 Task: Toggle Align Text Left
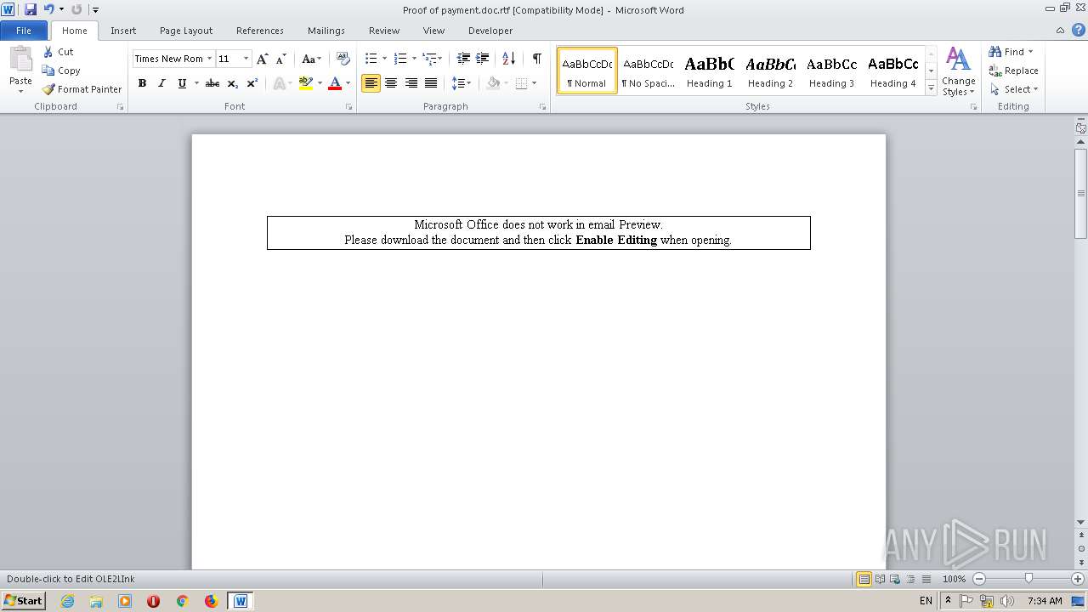(371, 83)
